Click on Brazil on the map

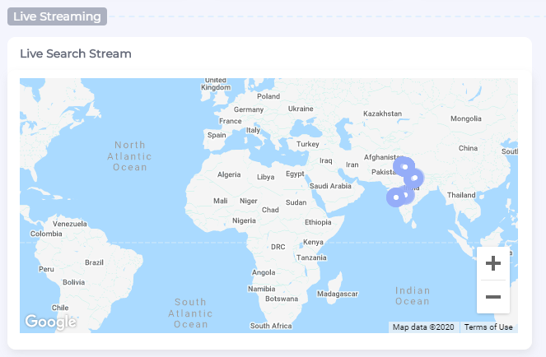[94, 262]
